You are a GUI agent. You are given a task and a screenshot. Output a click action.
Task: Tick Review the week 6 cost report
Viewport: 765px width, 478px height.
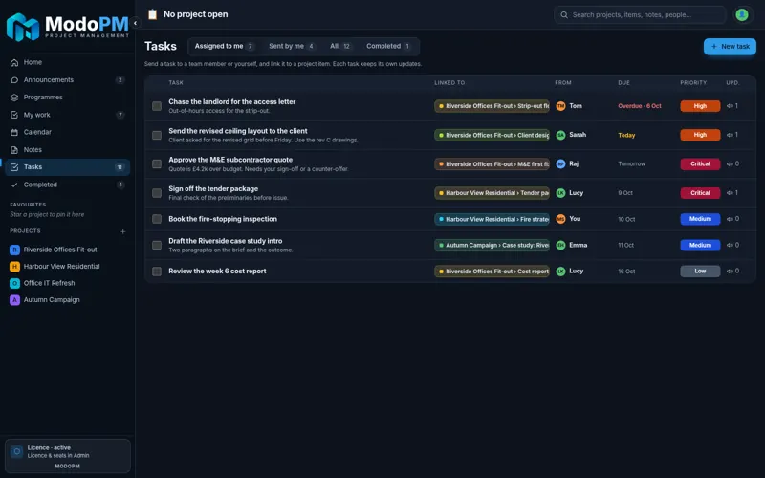tap(157, 272)
